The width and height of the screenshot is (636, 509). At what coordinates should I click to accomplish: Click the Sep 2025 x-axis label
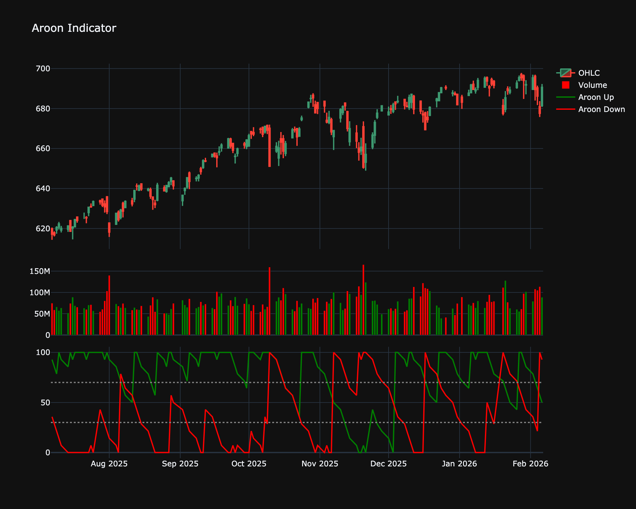180,464
